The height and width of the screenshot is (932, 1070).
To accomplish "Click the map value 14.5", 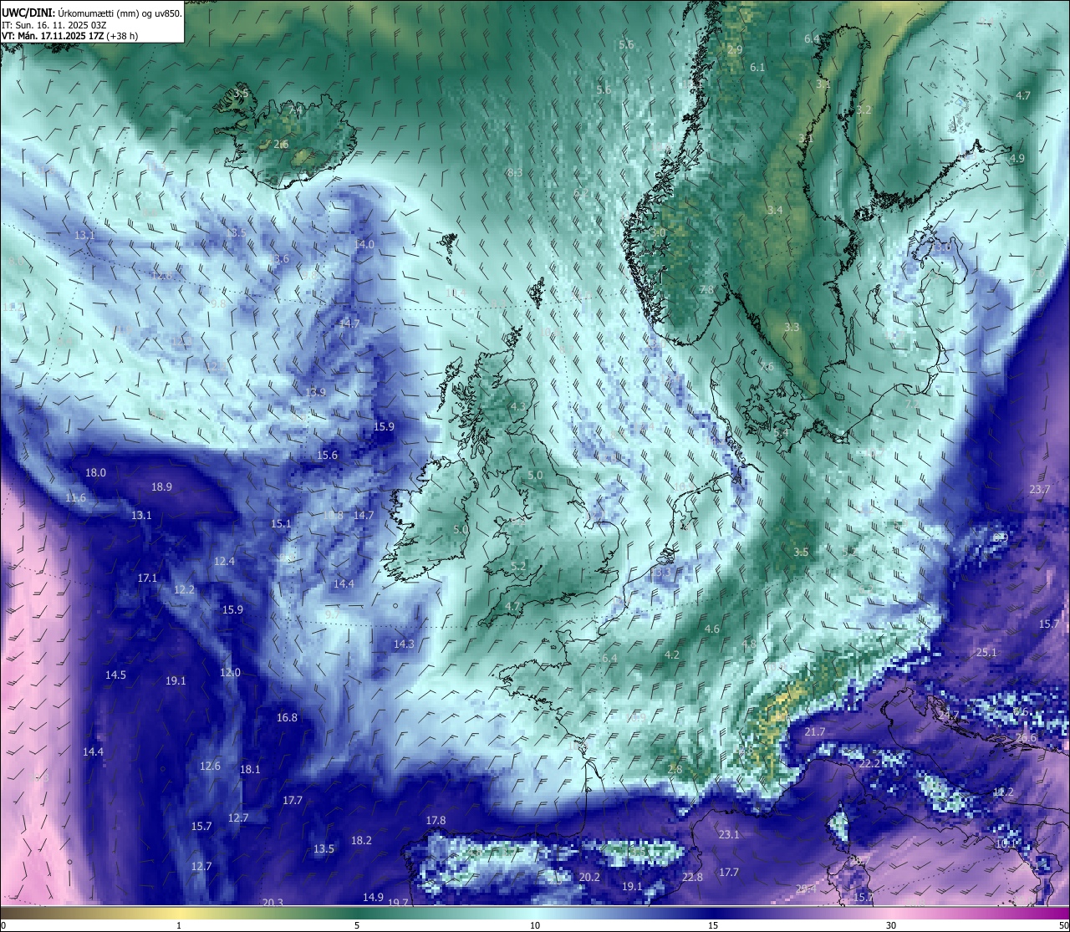I will pyautogui.click(x=115, y=675).
